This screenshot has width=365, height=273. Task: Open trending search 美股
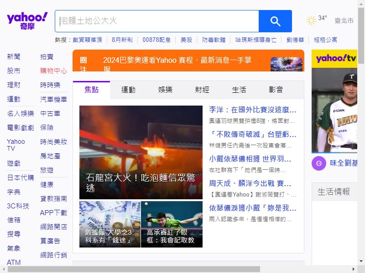(187, 40)
